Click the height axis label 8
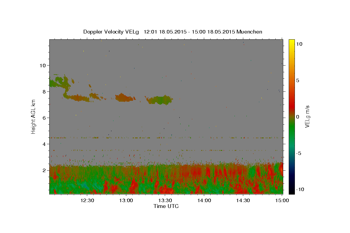 click(44, 91)
